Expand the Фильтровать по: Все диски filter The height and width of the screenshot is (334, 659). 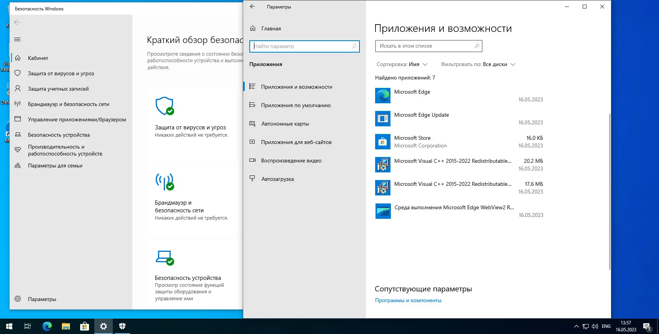click(x=478, y=64)
